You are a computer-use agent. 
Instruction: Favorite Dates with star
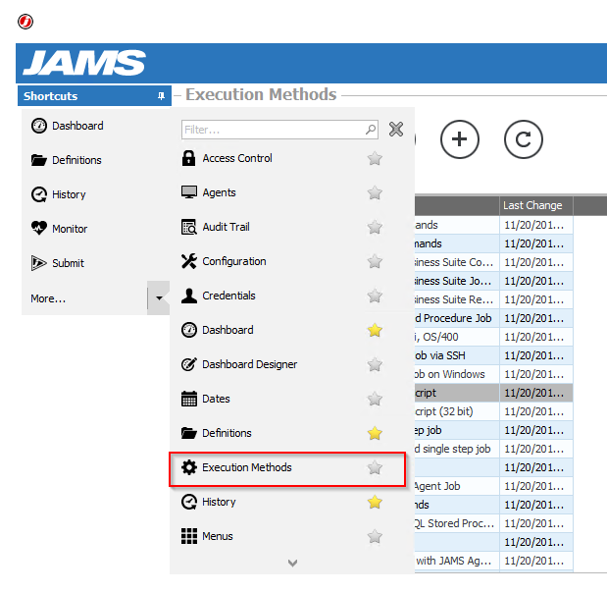(375, 399)
